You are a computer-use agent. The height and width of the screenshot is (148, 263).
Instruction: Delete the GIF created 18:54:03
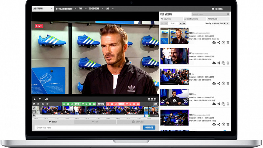(228, 63)
